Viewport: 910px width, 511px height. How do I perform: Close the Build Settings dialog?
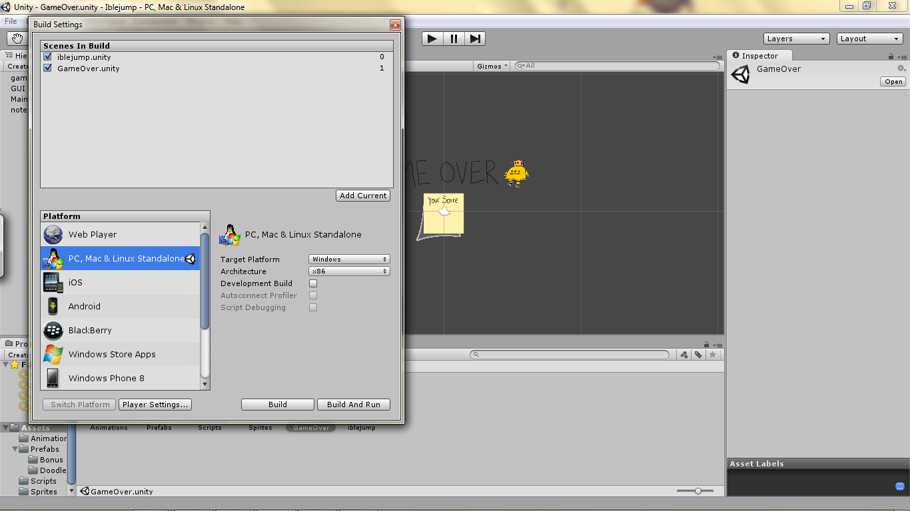[395, 25]
